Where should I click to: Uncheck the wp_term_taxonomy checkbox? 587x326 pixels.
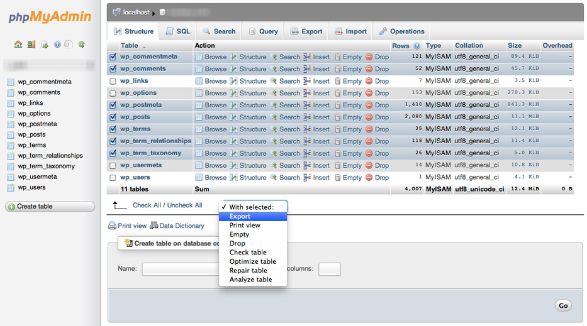pos(113,153)
